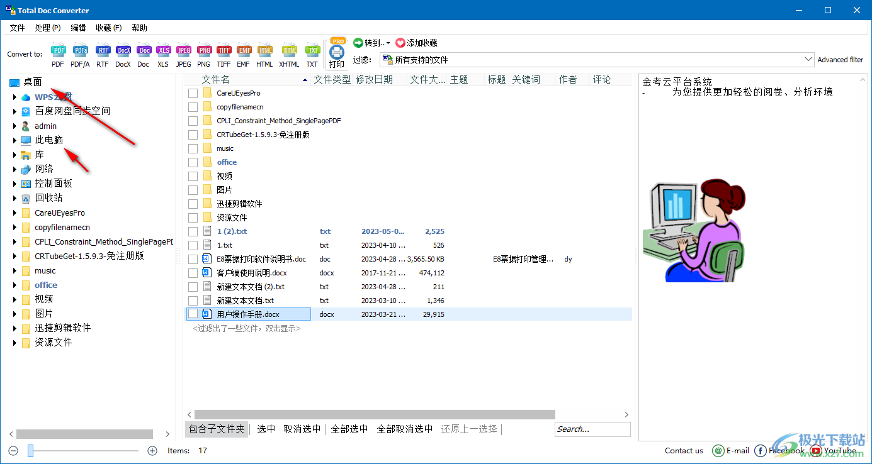Check the box for office folder
872x464 pixels.
point(193,162)
